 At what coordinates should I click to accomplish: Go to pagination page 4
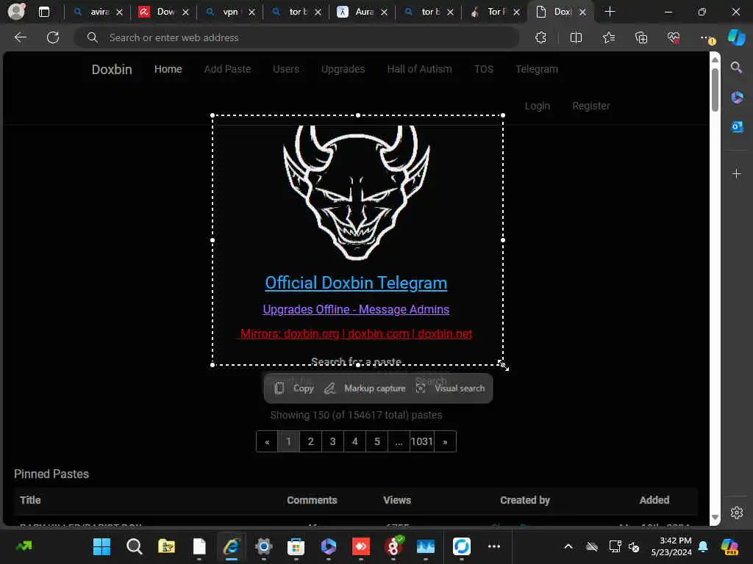point(354,441)
